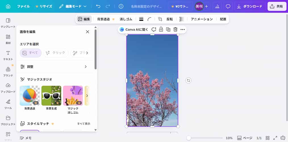Lock the selected image
The image size is (288, 142).
pos(161,29)
